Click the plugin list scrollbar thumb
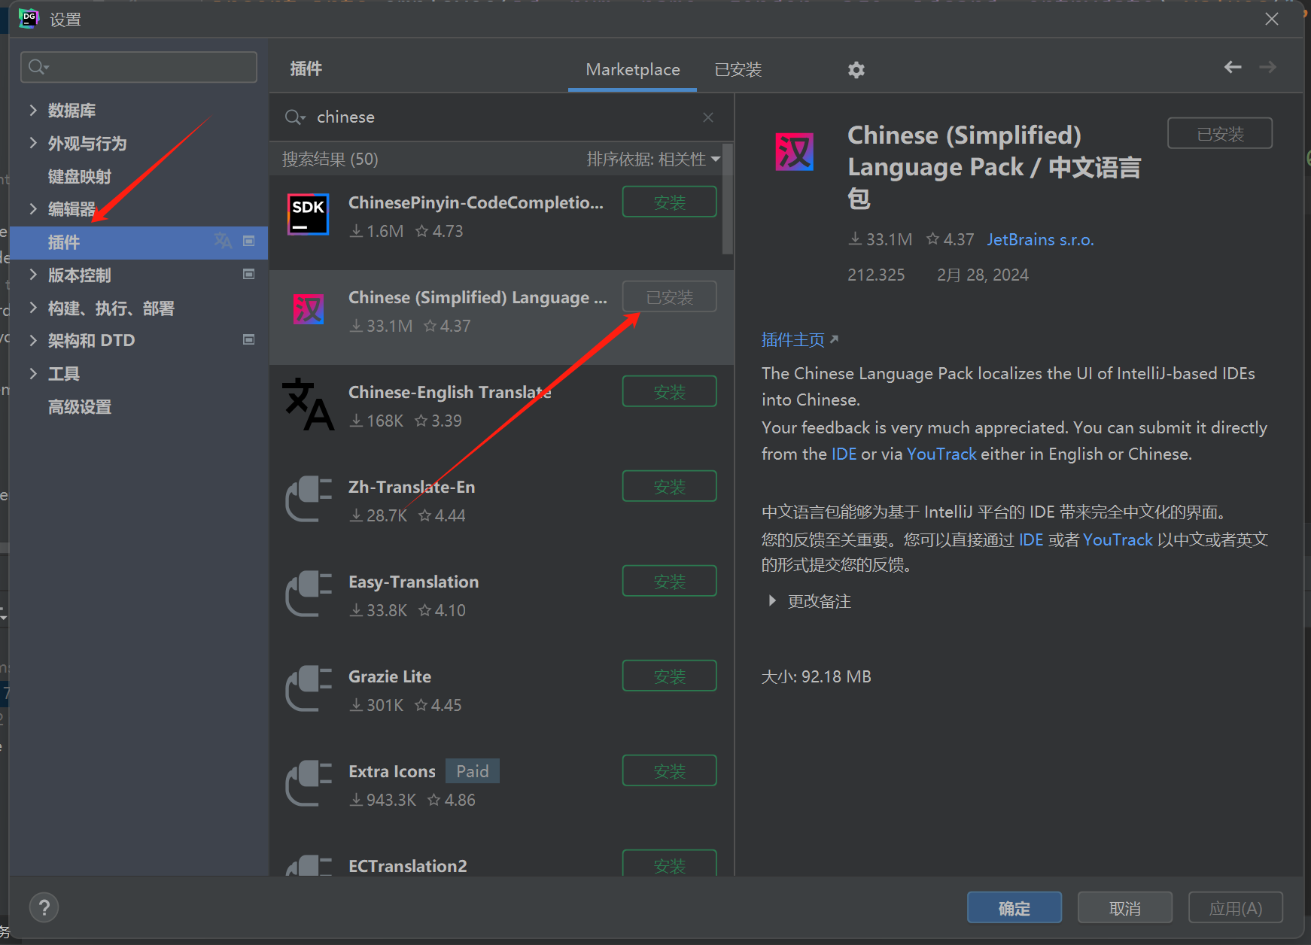Image resolution: width=1311 pixels, height=945 pixels. pos(727,199)
